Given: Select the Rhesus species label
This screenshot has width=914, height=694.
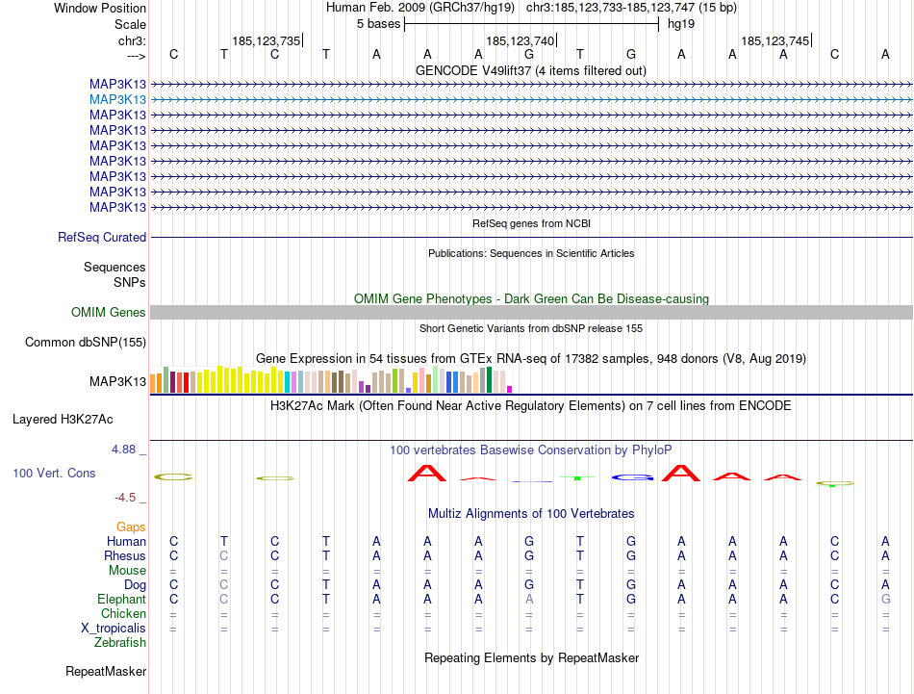Looking at the screenshot, I should [x=125, y=555].
